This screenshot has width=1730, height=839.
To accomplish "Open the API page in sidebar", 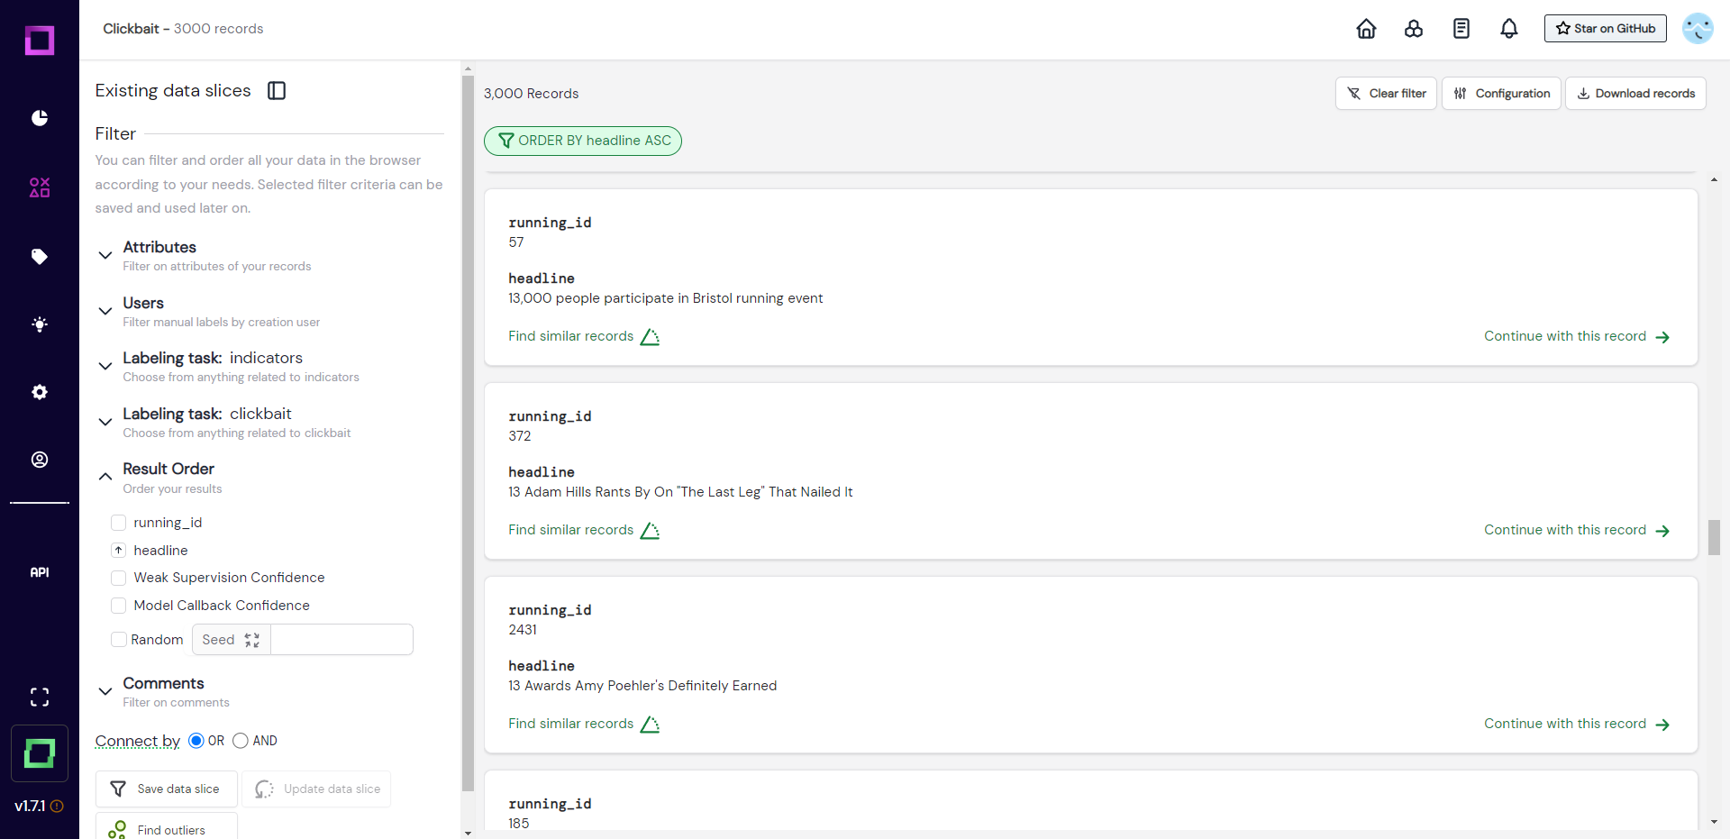I will [x=40, y=572].
